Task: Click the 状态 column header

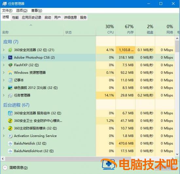Action: [x=80, y=29]
